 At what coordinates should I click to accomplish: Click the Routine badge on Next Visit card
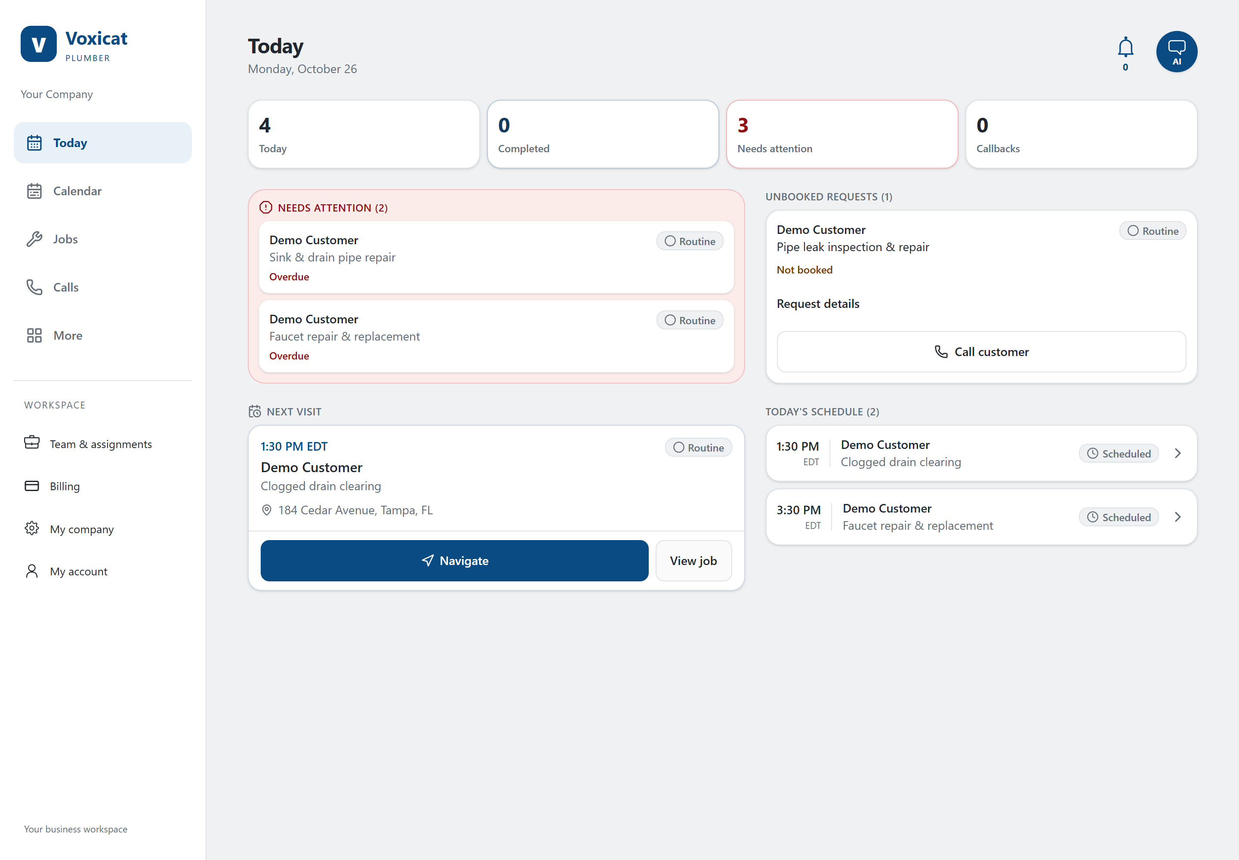698,447
